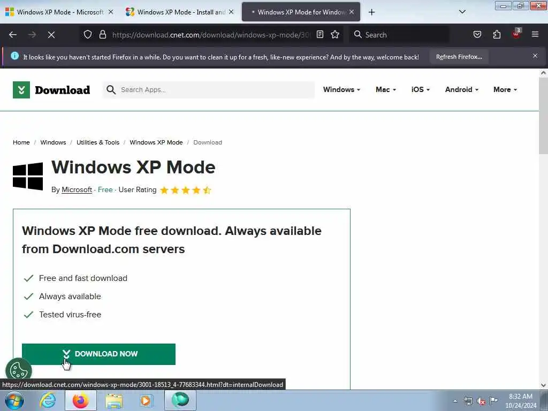Open the Extensions puzzle icon
548x411 pixels.
(497, 34)
